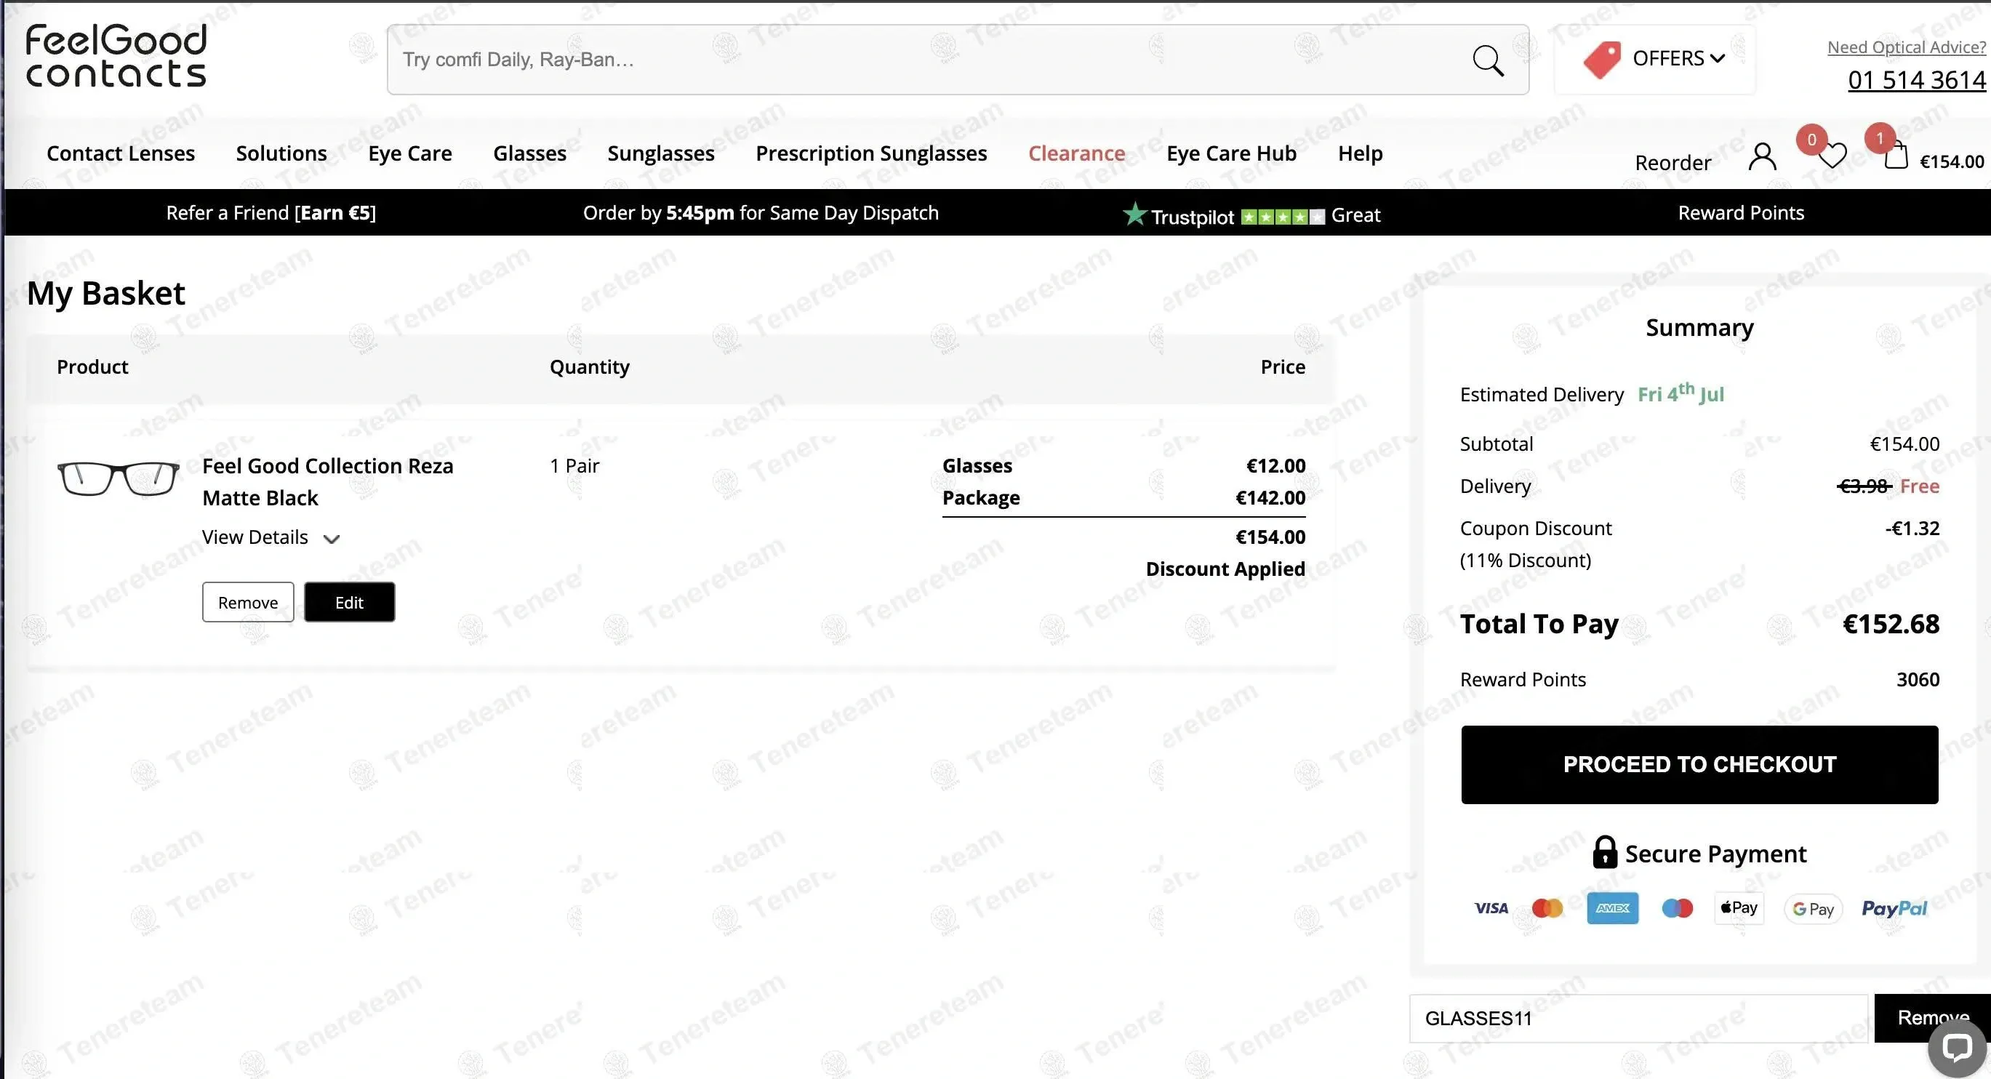Click the Trustpilot star rating
The height and width of the screenshot is (1079, 1991).
[1282, 217]
